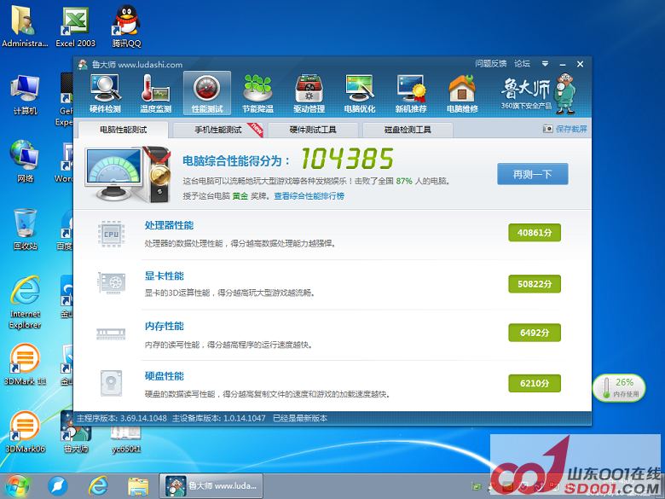Open 内存性能 heading
Viewport: 665px width, 499px height.
[x=165, y=326]
